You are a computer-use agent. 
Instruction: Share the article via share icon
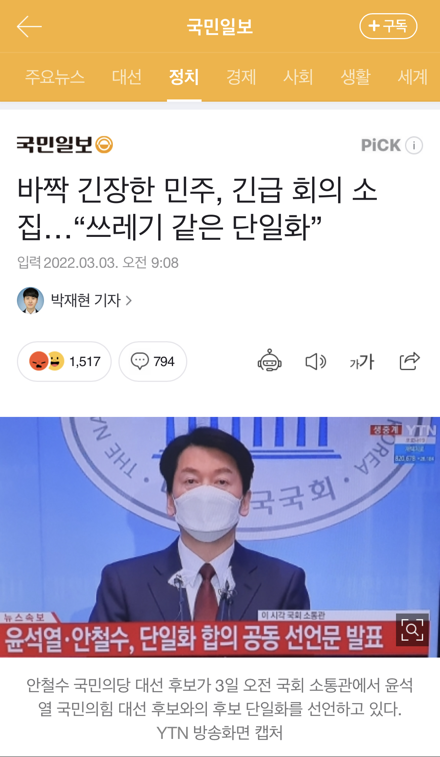410,361
